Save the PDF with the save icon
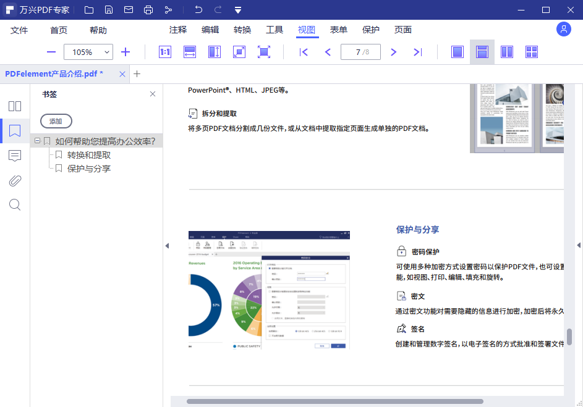This screenshot has width=583, height=407. point(109,9)
